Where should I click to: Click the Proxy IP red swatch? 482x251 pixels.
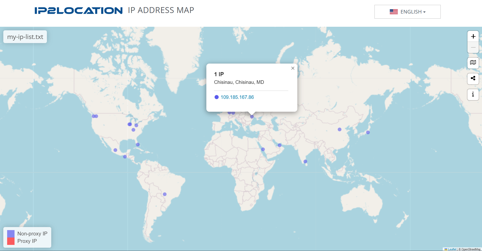pos(11,241)
